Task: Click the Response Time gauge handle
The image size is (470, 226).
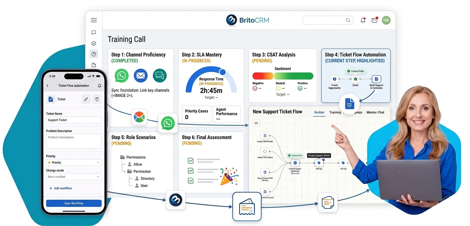Action: [x=223, y=72]
